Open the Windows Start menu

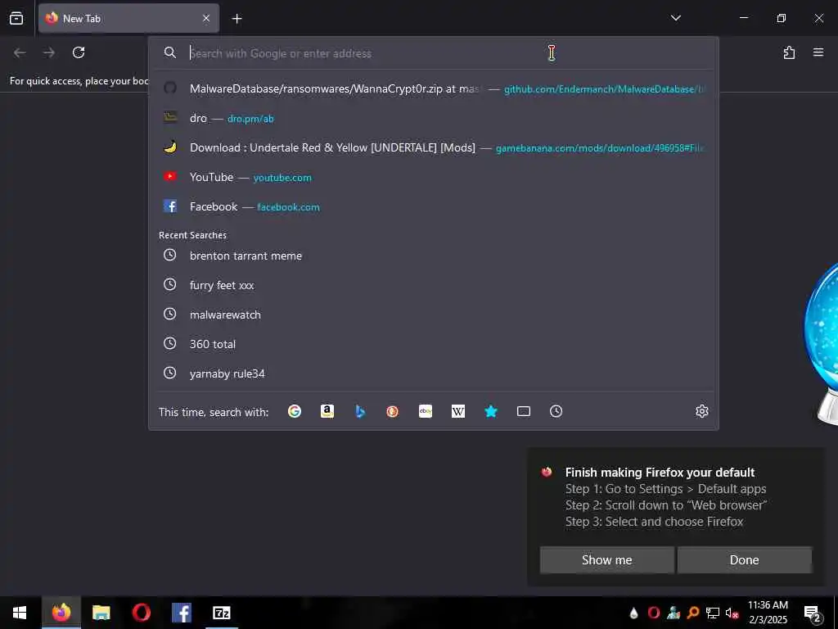coord(20,613)
